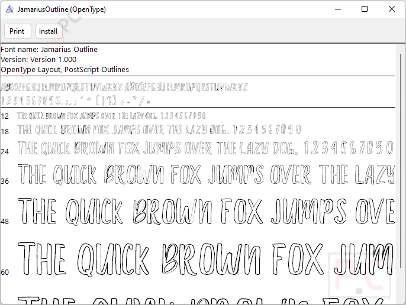Click the size 36 label
The image size is (406, 305).
(x=5, y=181)
